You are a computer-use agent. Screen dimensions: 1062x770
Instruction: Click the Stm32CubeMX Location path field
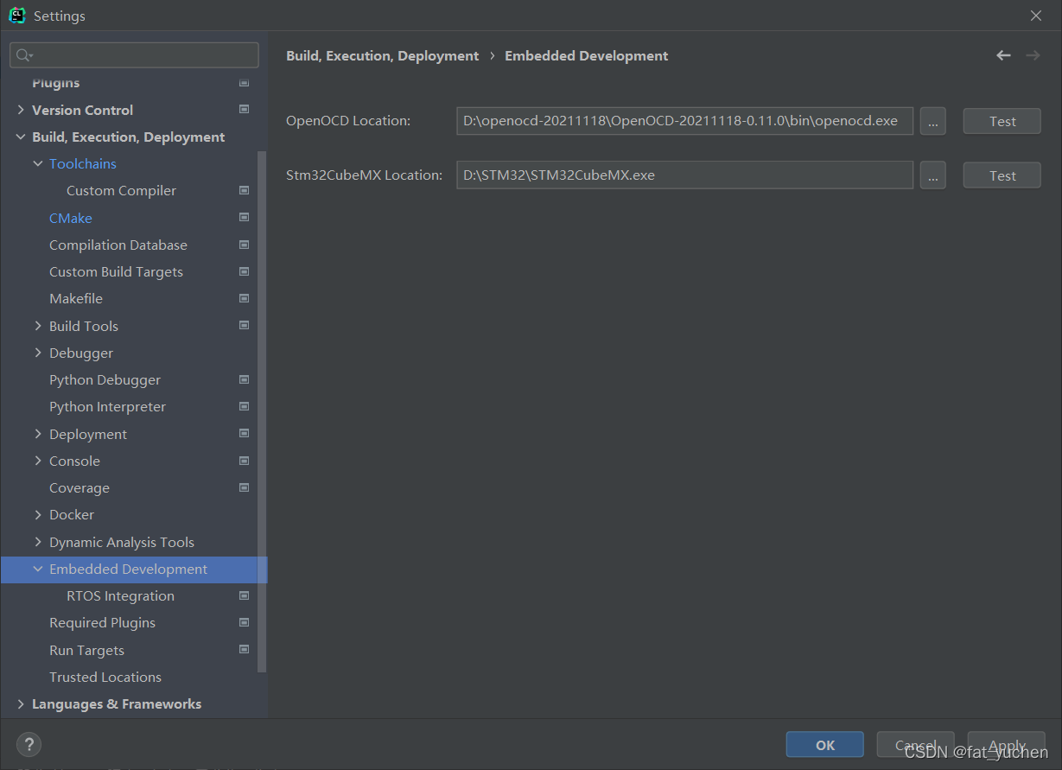(x=684, y=175)
